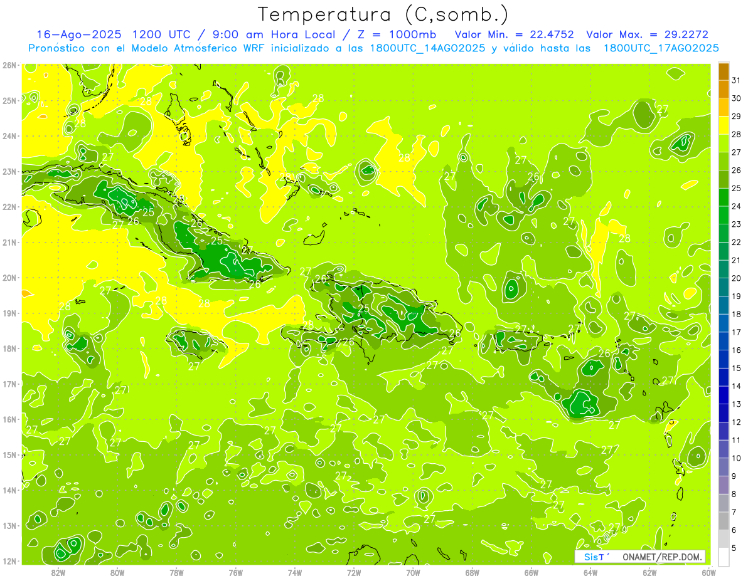Click "9:00 am Hora Local" text
The height and width of the screenshot is (581, 753).
pos(275,34)
